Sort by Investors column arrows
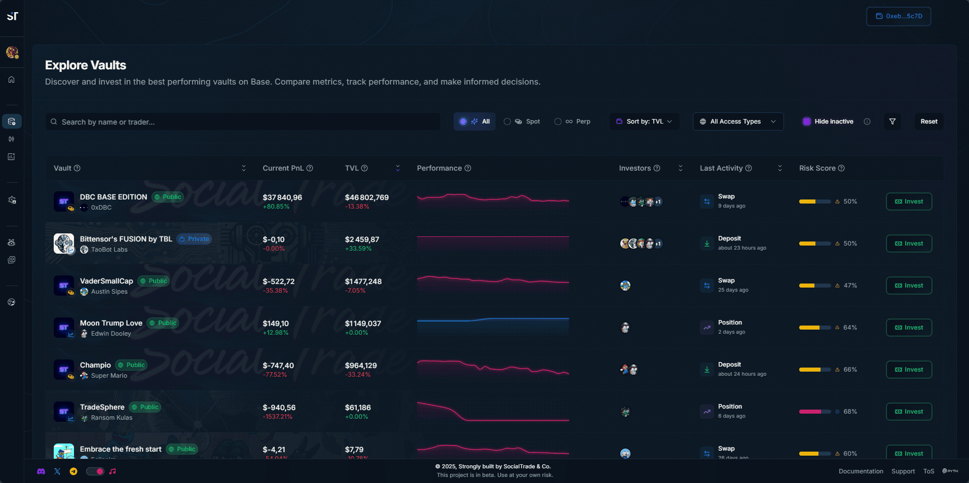Viewport: 969px width, 483px height. (x=681, y=168)
